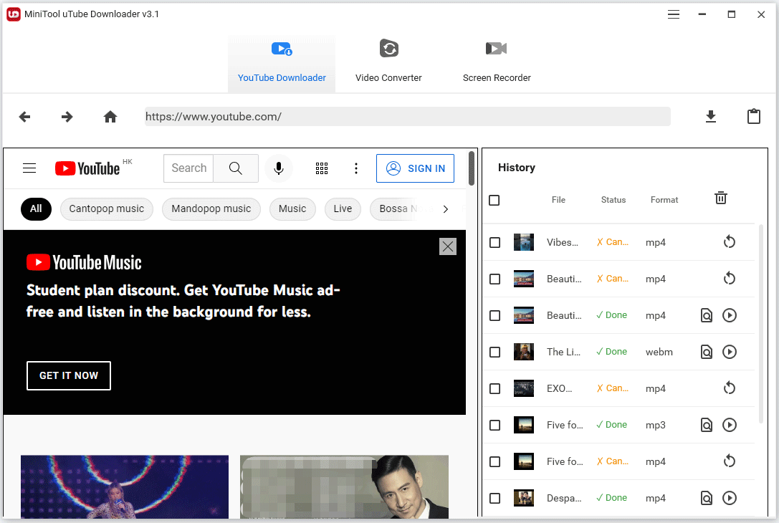The image size is (779, 523).
Task: Activate voice search microphone
Action: click(x=279, y=168)
